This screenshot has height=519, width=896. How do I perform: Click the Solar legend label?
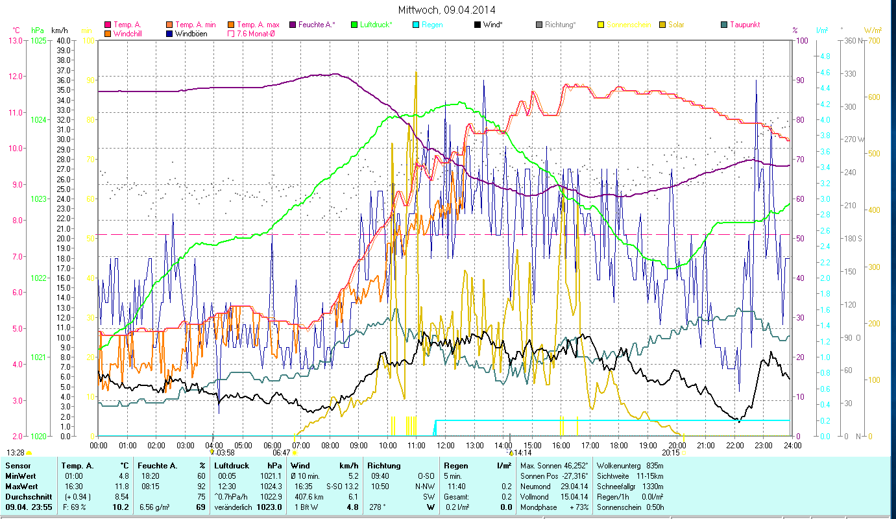pyautogui.click(x=676, y=25)
